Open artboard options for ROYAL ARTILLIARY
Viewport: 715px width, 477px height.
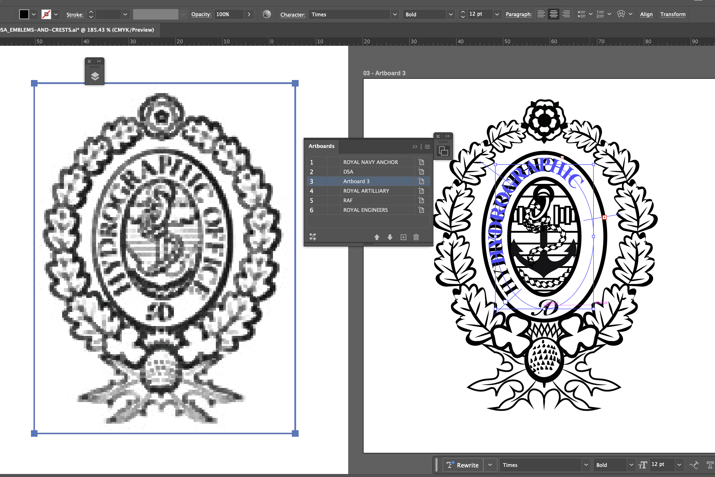(x=421, y=191)
